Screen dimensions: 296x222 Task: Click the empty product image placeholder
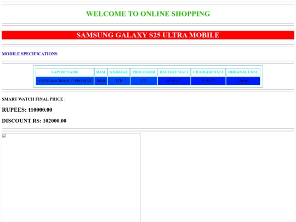[x=71, y=178]
